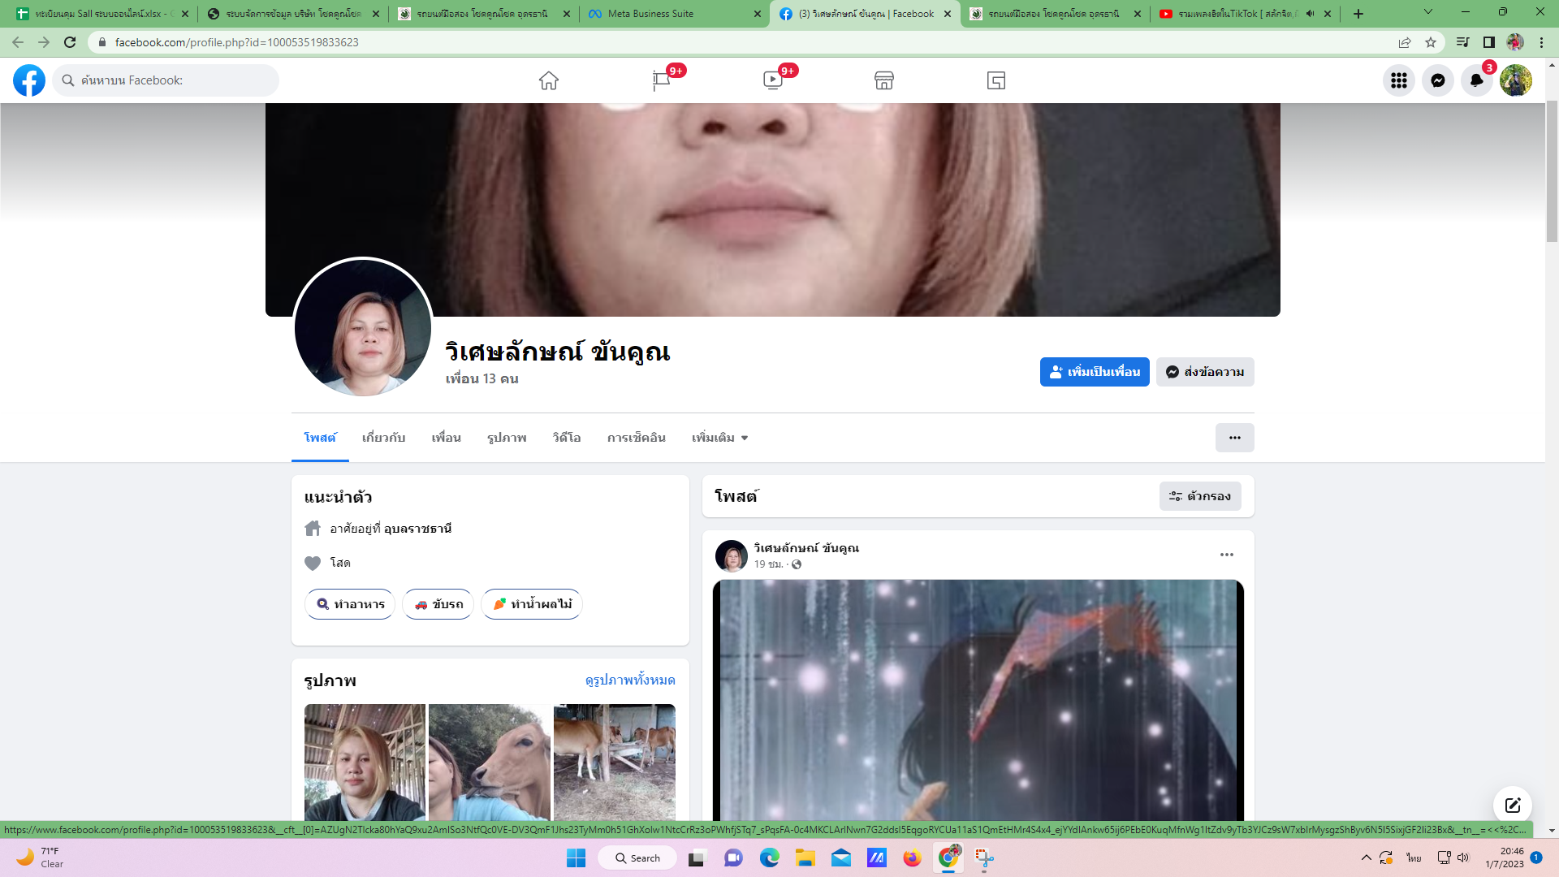Screen dimensions: 1559x877
Task: Open Facebook Home feed icon
Action: (549, 80)
